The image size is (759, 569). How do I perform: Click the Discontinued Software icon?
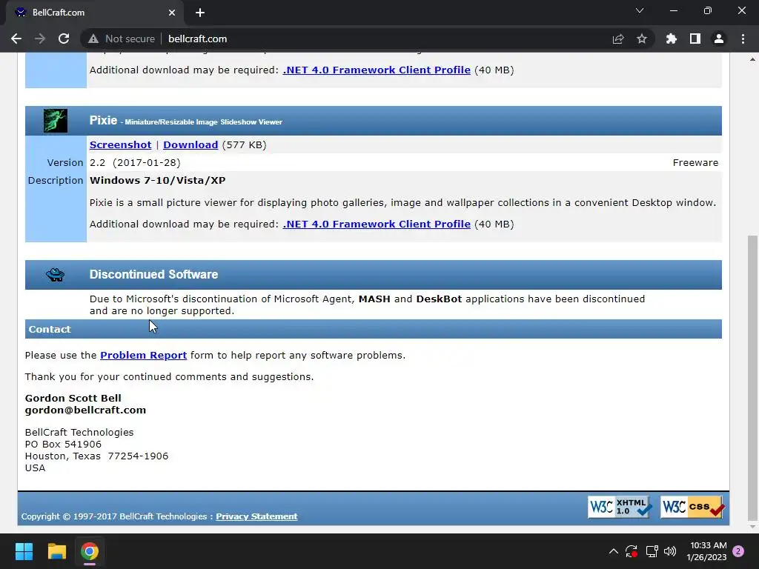point(55,275)
